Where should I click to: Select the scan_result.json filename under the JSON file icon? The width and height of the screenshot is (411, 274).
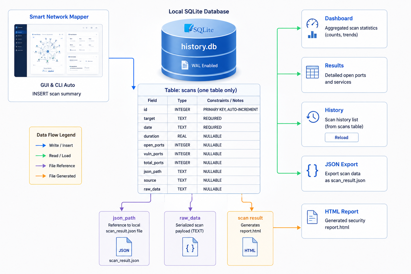pos(124,261)
